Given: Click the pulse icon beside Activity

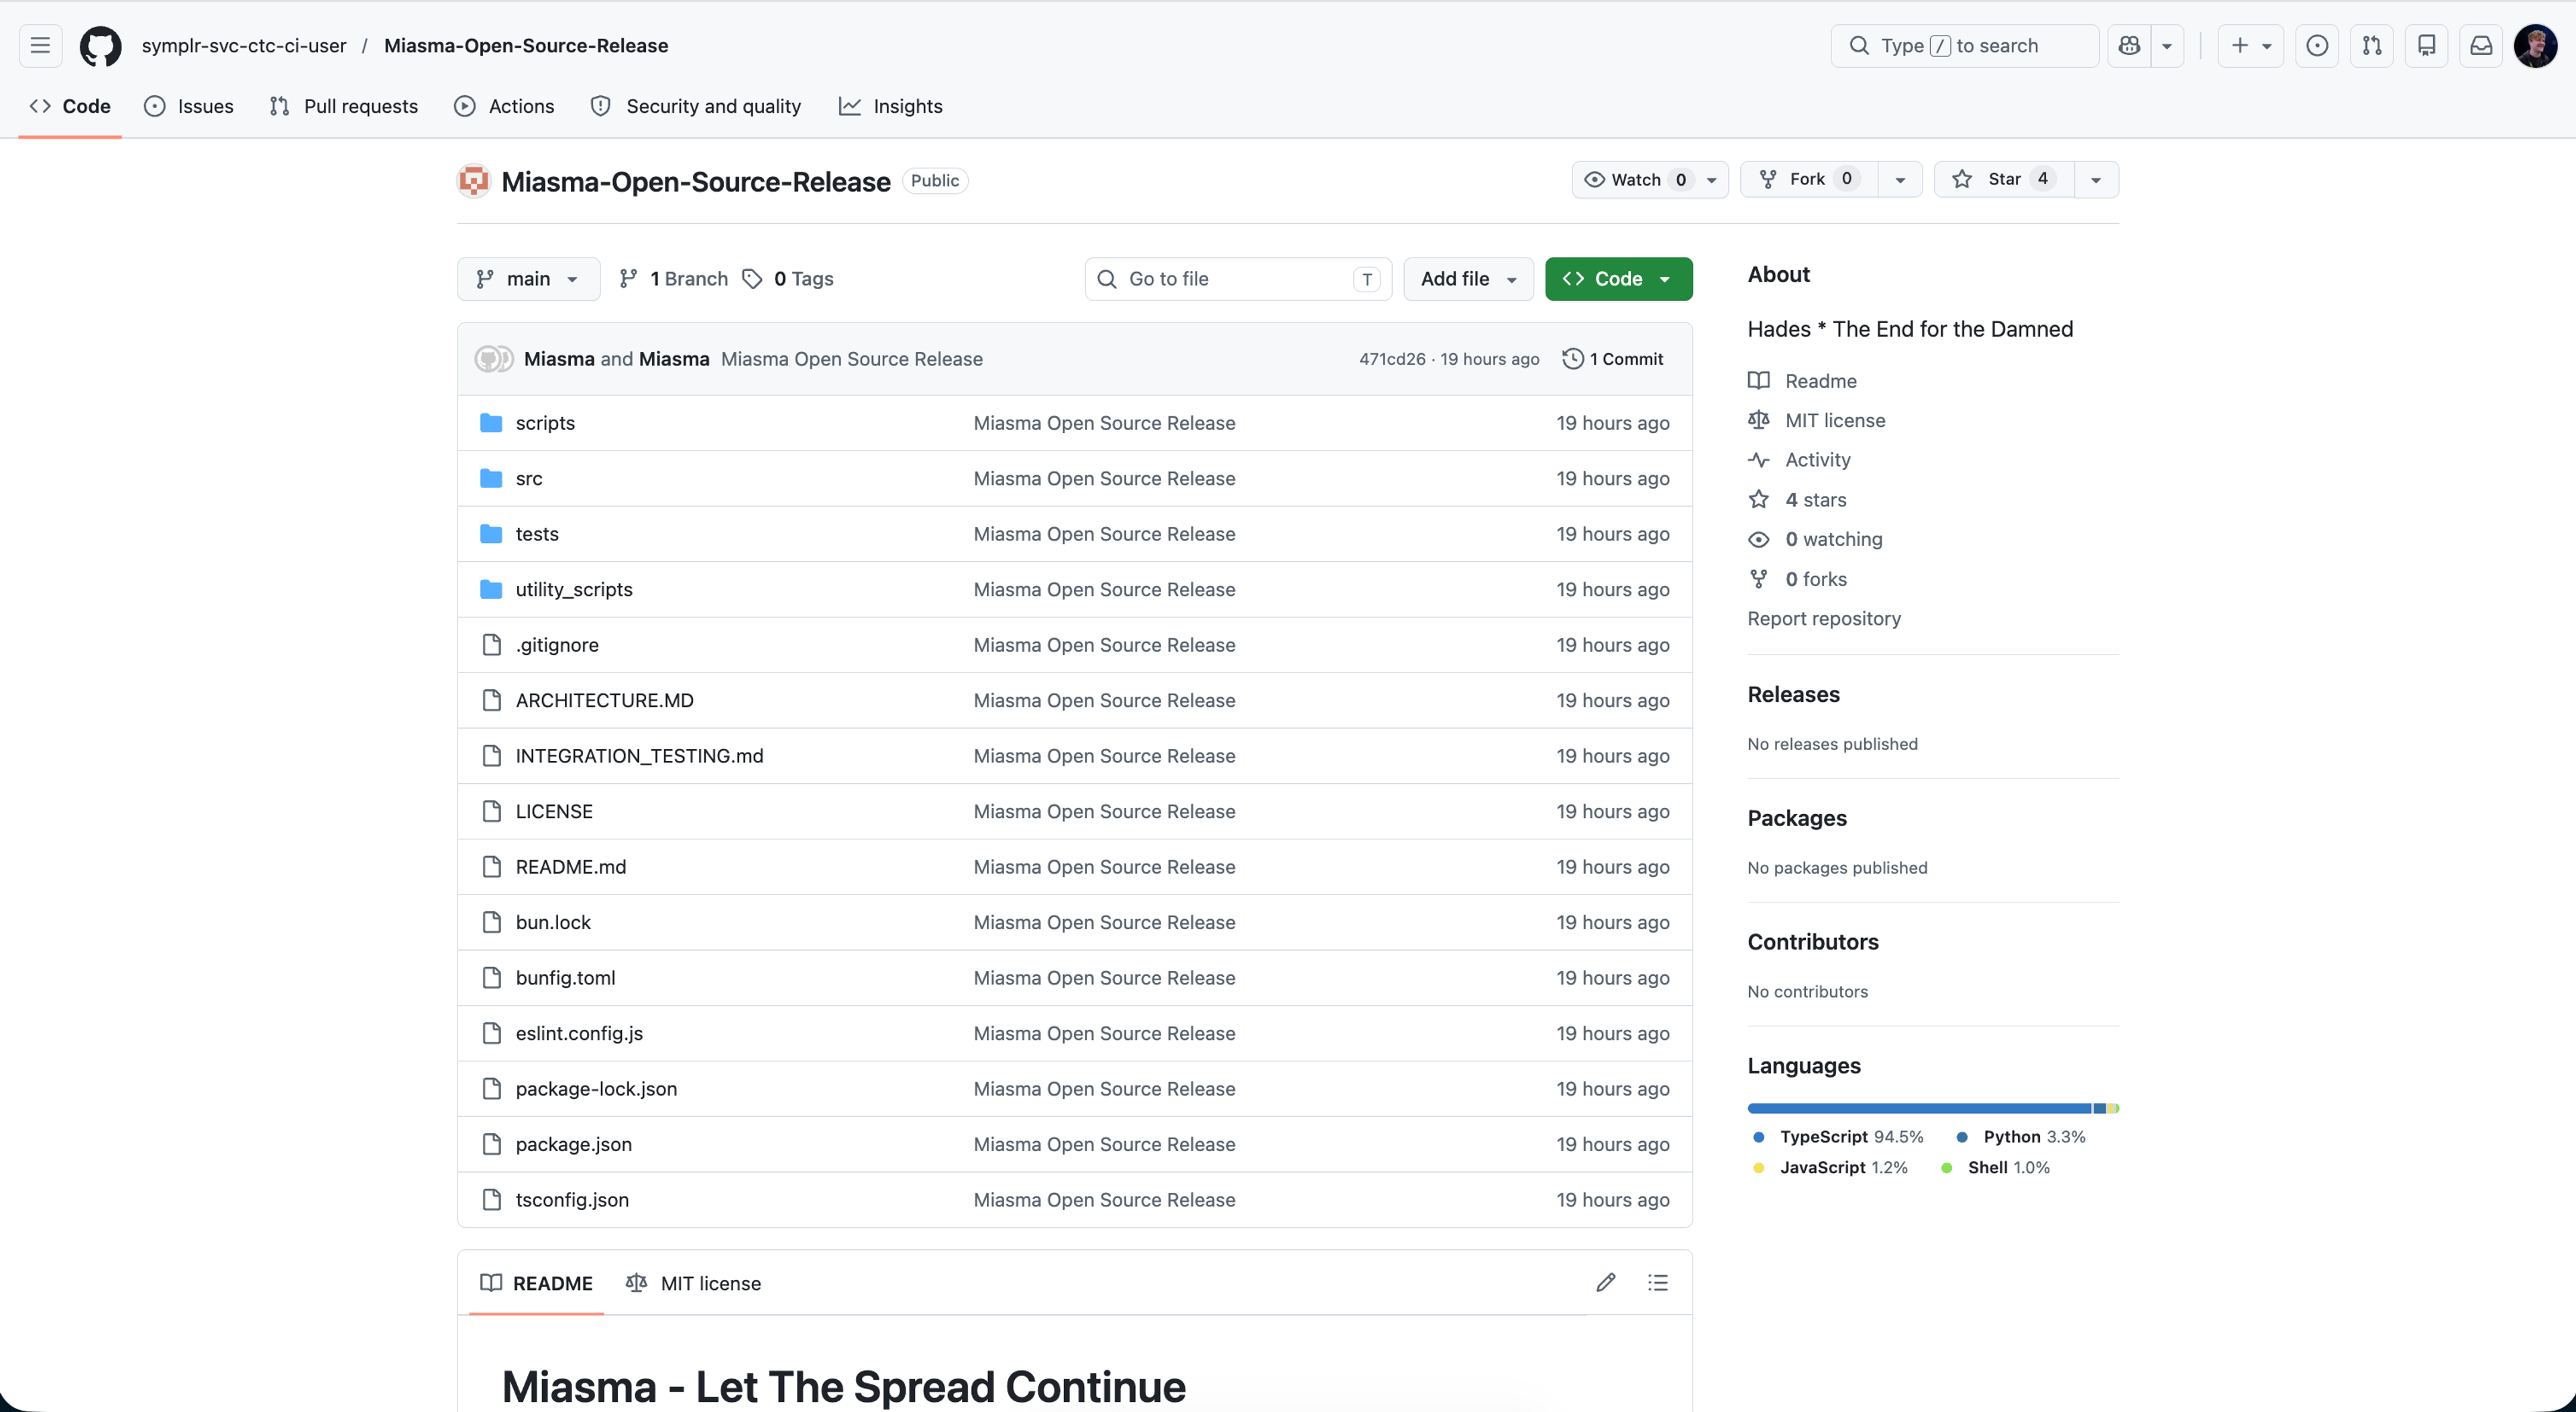Looking at the screenshot, I should [1758, 460].
